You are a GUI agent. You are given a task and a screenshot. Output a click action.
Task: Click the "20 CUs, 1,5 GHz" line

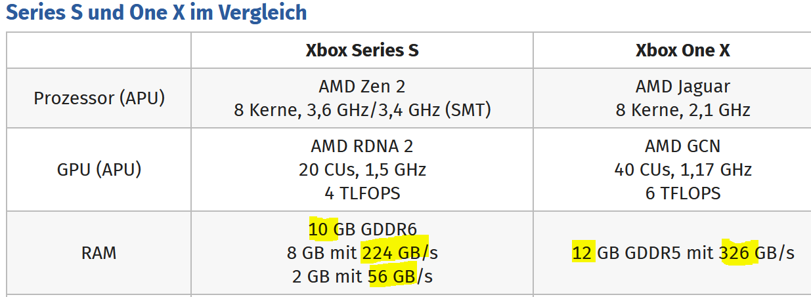coord(362,170)
